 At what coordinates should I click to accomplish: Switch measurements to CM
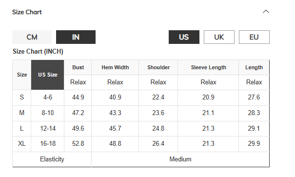(x=32, y=37)
